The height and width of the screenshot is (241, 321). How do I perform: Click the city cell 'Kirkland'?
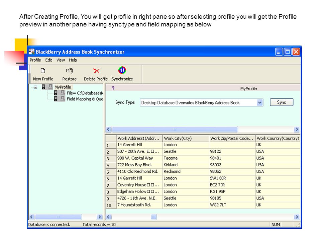[x=186, y=165]
